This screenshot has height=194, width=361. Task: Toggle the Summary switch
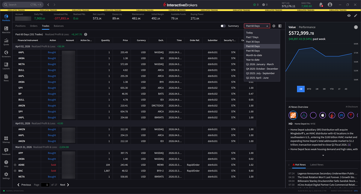223,26
